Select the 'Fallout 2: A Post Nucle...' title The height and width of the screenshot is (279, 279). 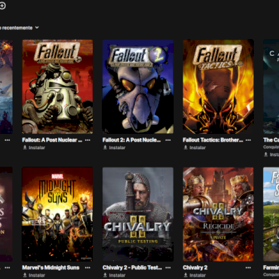(132, 140)
